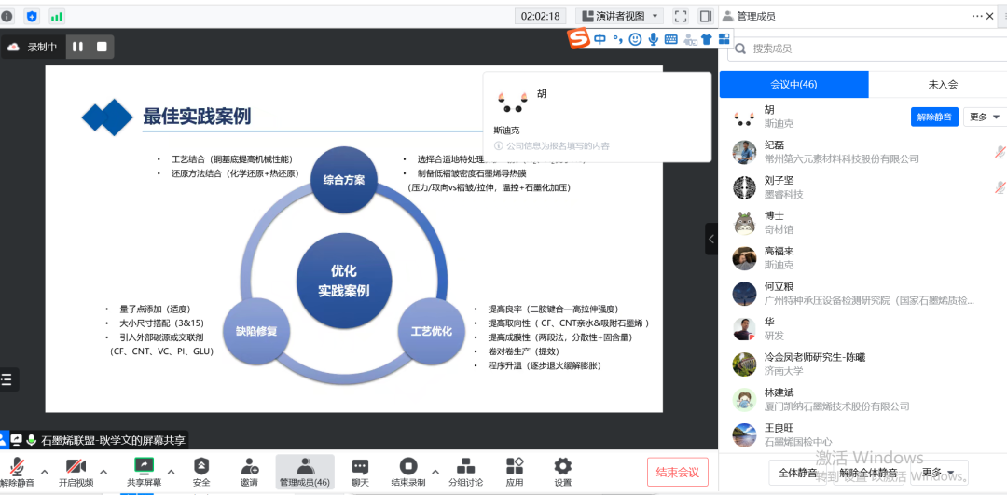This screenshot has width=1007, height=495.
Task: Switch to 会议中(46) tab
Action: click(x=793, y=84)
